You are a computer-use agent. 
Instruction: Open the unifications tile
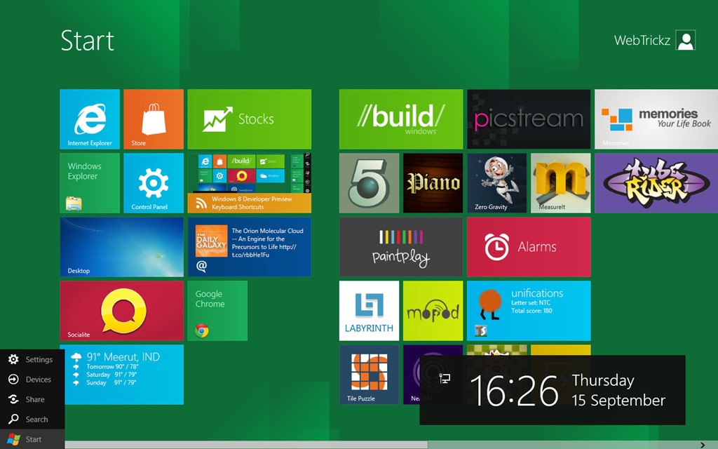529,311
